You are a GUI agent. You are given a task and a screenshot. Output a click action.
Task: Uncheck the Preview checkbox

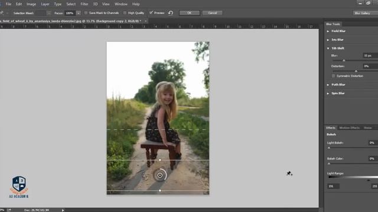[x=151, y=13]
